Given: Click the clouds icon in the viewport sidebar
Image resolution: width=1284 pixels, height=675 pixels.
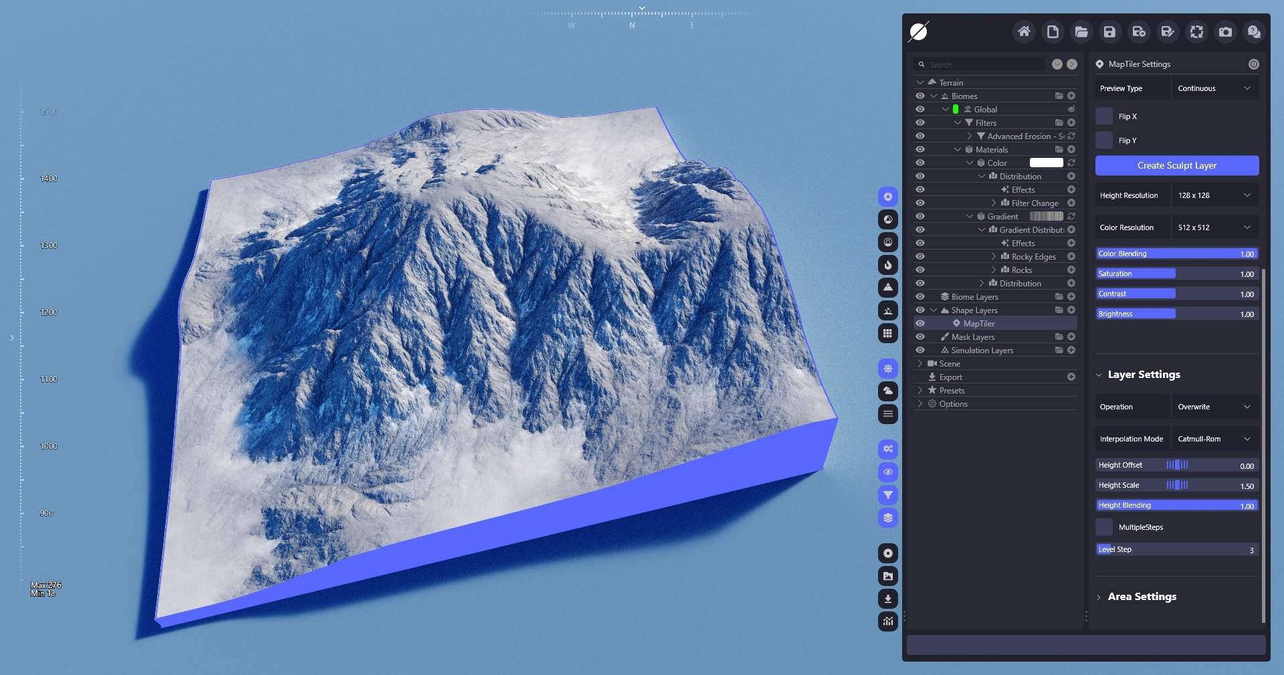Looking at the screenshot, I should click(887, 391).
